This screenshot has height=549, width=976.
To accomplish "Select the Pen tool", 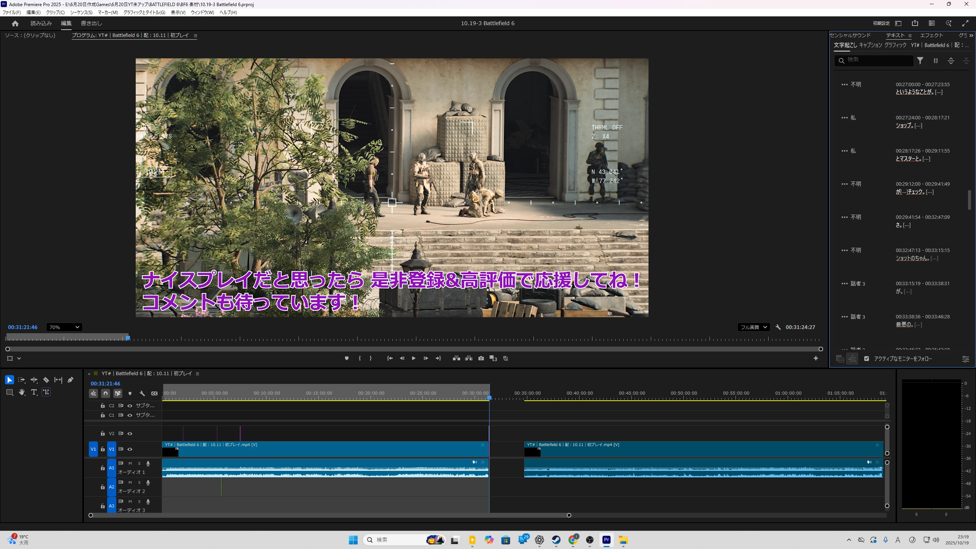I will 71,380.
